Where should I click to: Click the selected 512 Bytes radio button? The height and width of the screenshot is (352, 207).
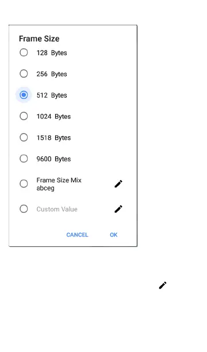point(24,95)
